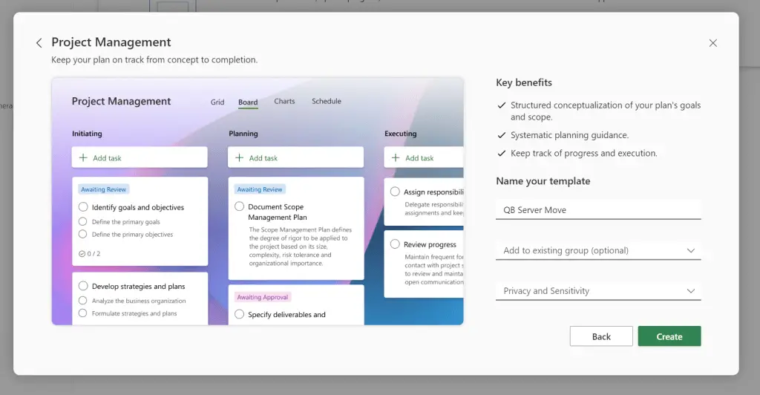Open the Privacy and Sensitivity dropdown
The image size is (760, 395).
coord(690,291)
